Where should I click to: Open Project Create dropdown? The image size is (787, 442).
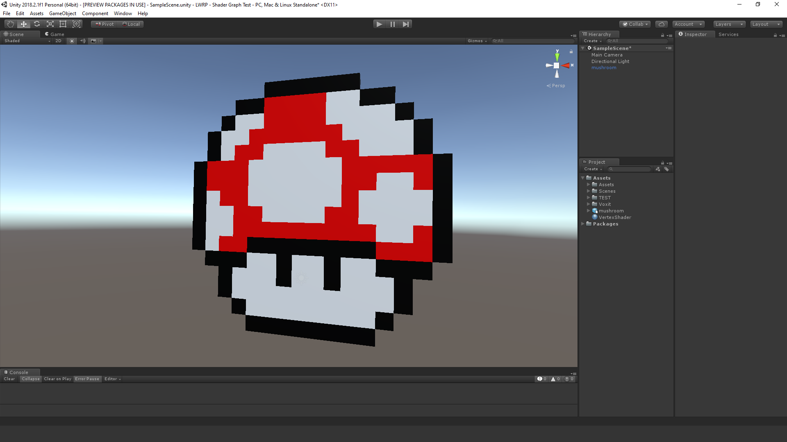pos(593,169)
